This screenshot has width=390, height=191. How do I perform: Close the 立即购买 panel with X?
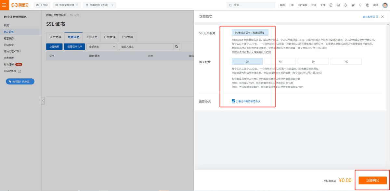tap(383, 17)
